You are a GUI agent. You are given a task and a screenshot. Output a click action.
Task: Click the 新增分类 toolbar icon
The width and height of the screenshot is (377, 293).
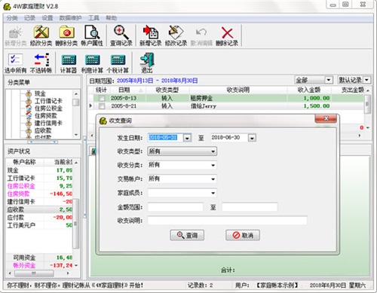click(x=16, y=35)
